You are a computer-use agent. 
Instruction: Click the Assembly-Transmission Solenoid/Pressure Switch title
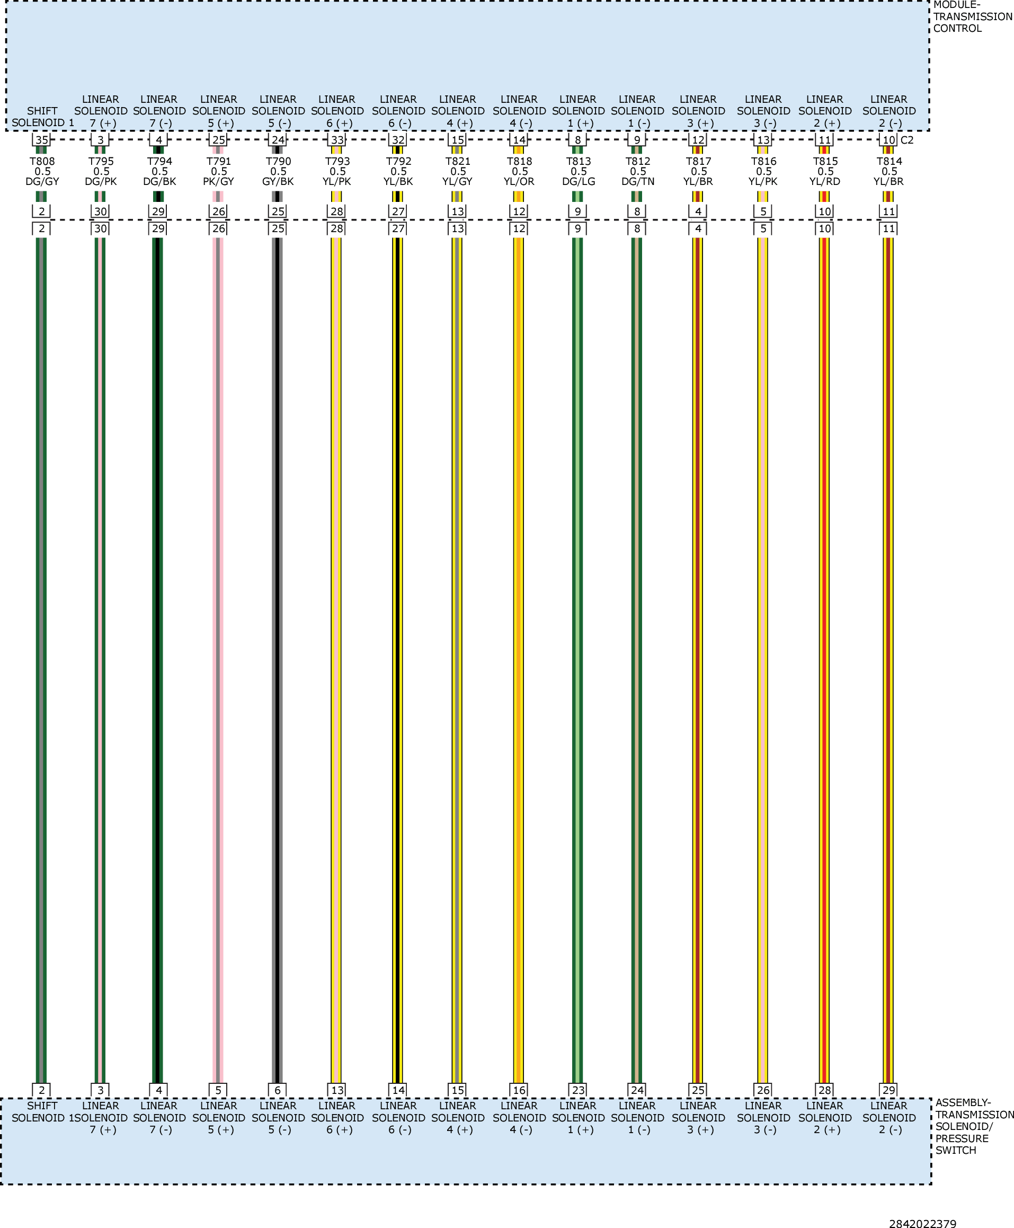(x=974, y=1126)
